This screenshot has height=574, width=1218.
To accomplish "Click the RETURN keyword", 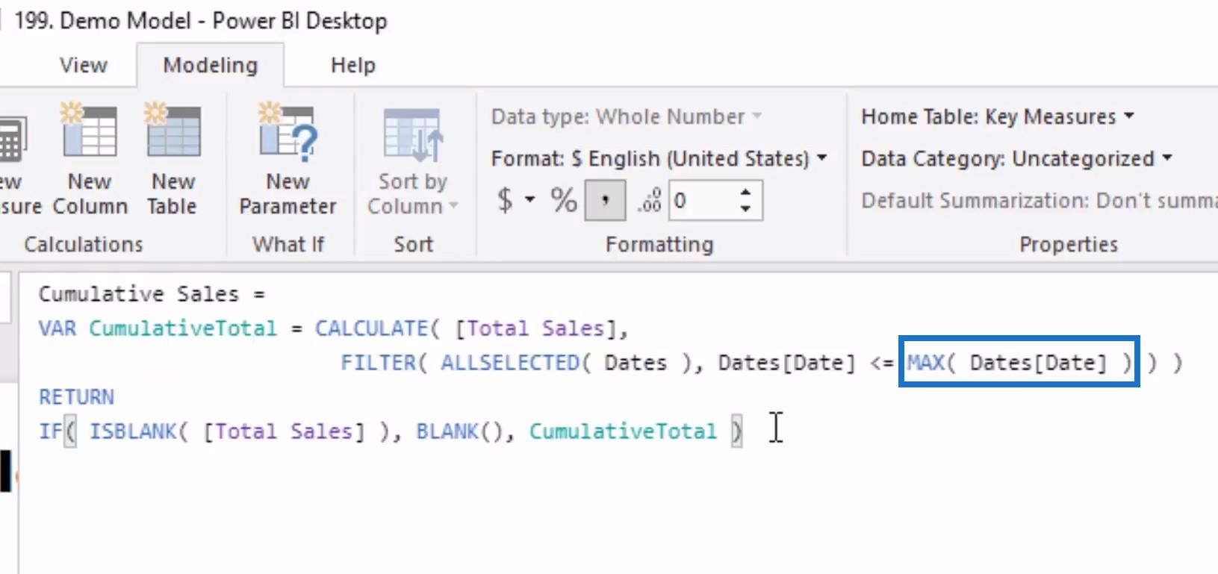I will click(76, 397).
